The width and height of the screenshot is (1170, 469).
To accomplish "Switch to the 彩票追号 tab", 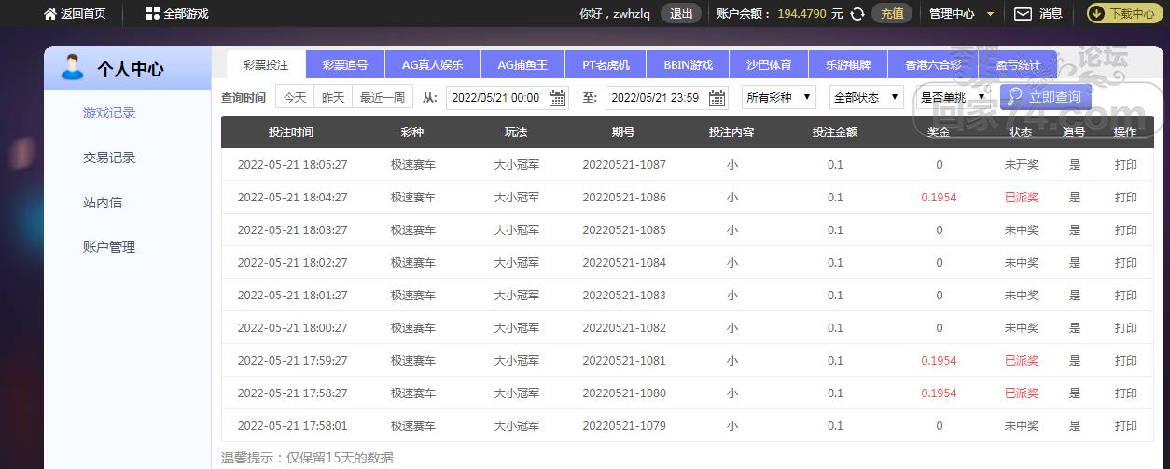I will pyautogui.click(x=345, y=65).
